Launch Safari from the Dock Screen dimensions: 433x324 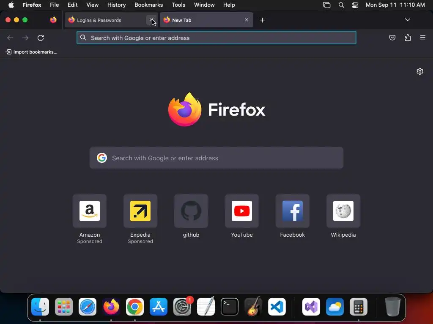[x=88, y=307]
